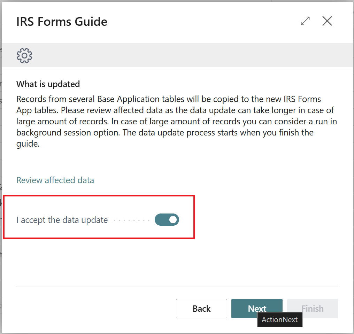Screen dimensions: 354x334
Task: Click the blank header area between title and expand icon
Action: point(202,22)
